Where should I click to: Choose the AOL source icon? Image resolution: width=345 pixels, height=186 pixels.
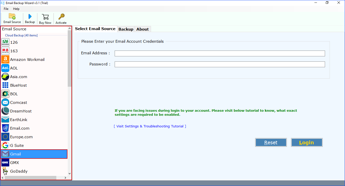[x=5, y=68]
